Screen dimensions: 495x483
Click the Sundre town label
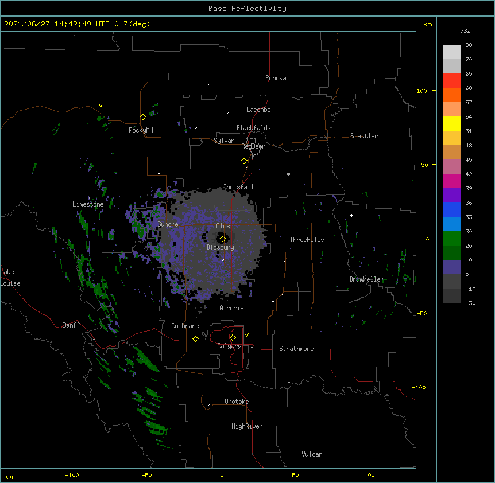click(168, 224)
